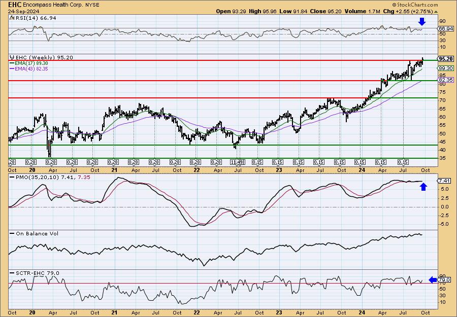Screen dimensions: 457x317
Task: Click the 11.49 dividend marker near Jul 2022
Action: [x=237, y=162]
